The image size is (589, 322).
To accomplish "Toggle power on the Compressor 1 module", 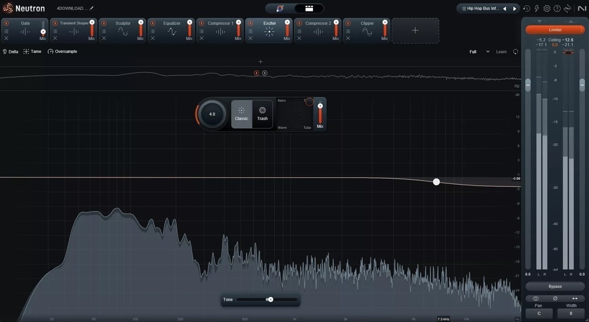I will [x=201, y=23].
